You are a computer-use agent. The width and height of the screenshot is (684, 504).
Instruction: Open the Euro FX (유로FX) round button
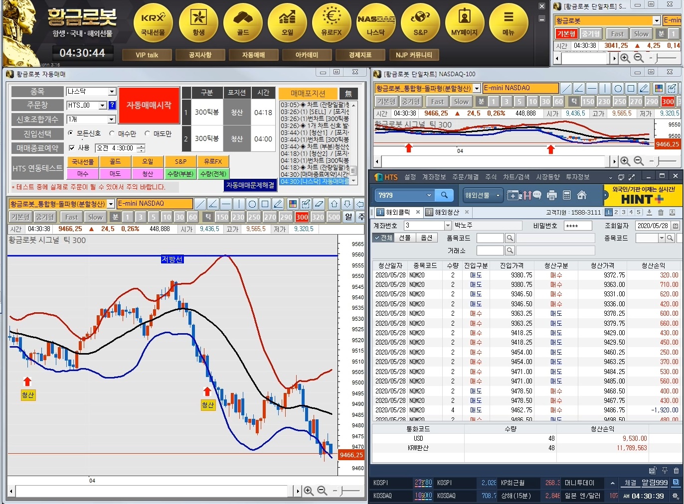point(332,23)
